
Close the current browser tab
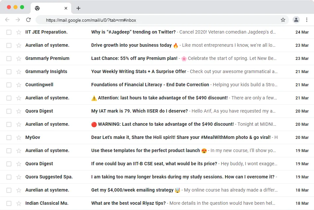(x=66, y=8)
